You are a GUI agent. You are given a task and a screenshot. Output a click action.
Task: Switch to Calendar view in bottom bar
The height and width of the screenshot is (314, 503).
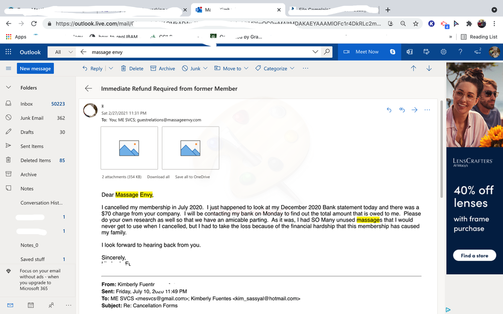[x=31, y=305]
